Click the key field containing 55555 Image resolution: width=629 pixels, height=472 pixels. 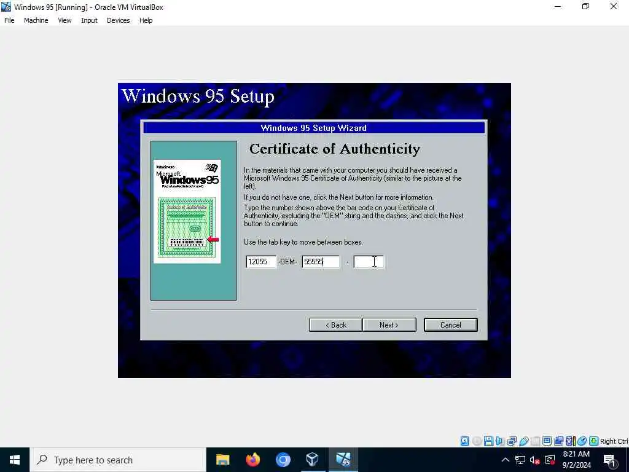[x=321, y=262]
